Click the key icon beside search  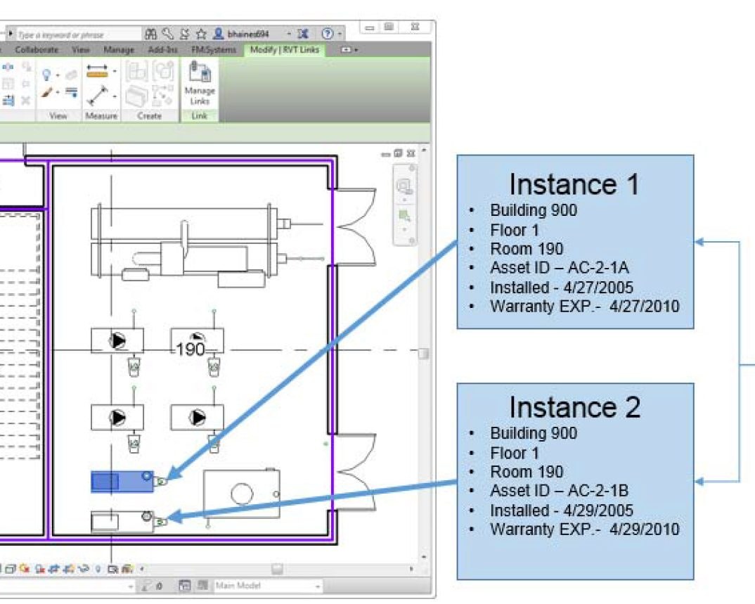pyautogui.click(x=167, y=34)
